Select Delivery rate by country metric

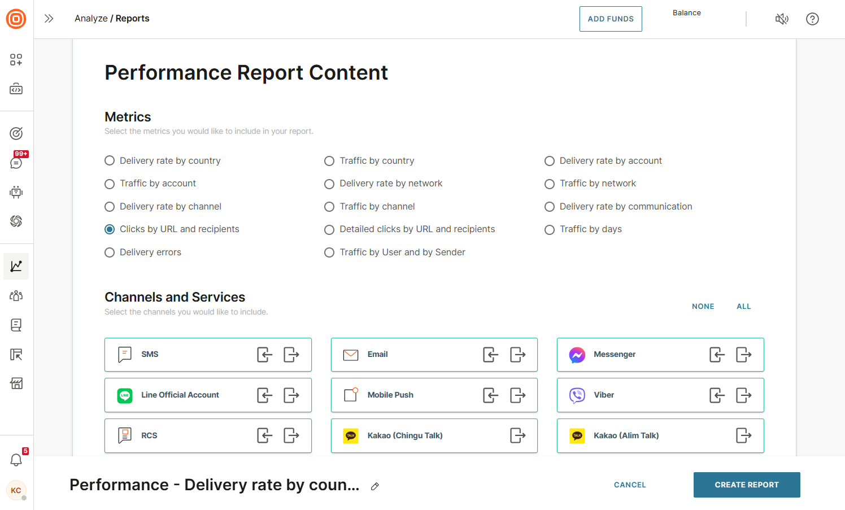(x=110, y=161)
